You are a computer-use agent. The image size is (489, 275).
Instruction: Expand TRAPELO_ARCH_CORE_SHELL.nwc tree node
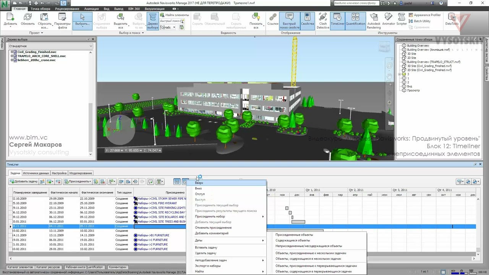click(12, 56)
